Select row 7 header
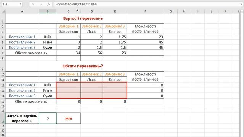Image resolution: width=244 pixels, height=137 pixels. pos(3,53)
